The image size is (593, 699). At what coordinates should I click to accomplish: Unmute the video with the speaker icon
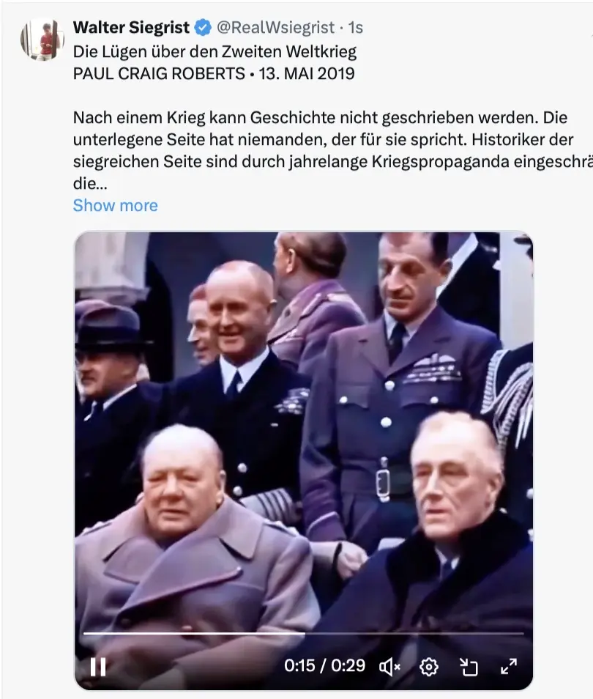coord(389,667)
